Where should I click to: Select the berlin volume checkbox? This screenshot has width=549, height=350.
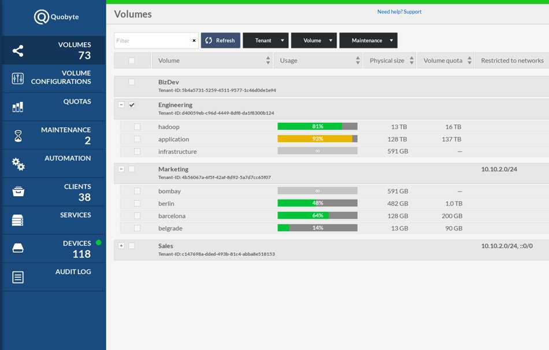point(136,203)
